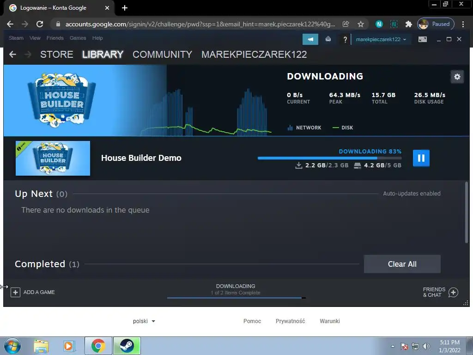This screenshot has height=355, width=473.
Task: Click Steam downloads page scrollbar
Action: [x=467, y=213]
